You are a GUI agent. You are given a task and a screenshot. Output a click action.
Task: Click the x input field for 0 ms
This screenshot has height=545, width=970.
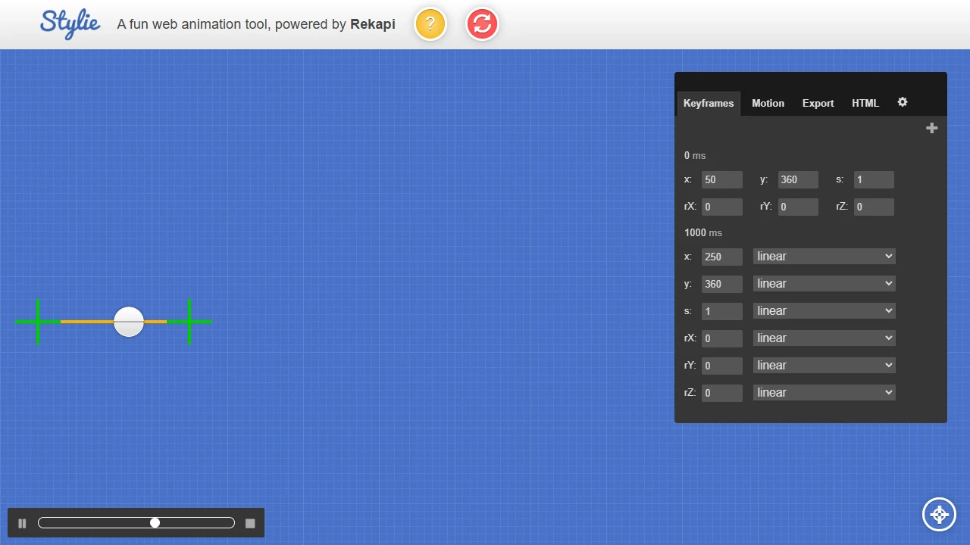point(721,179)
